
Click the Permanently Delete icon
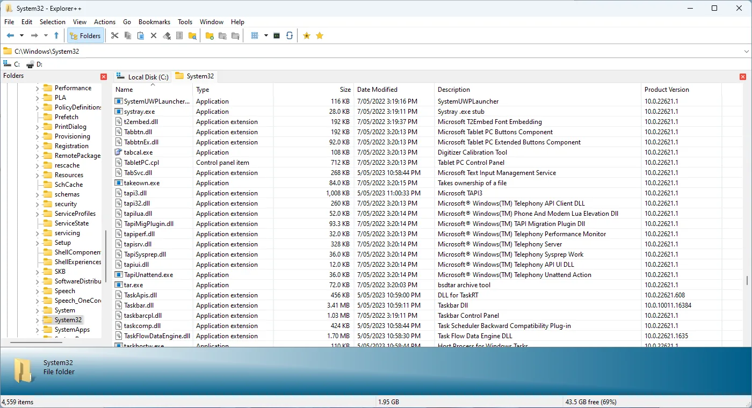tap(167, 35)
